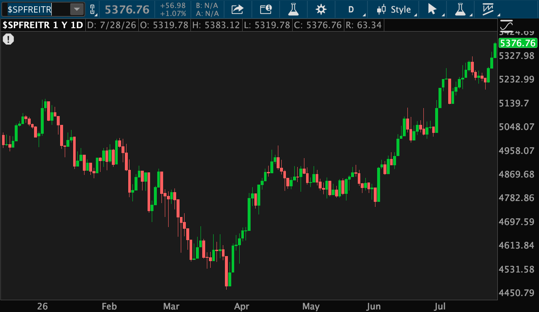
Task: Click the 4958.07 price axis label
Action: click(517, 151)
